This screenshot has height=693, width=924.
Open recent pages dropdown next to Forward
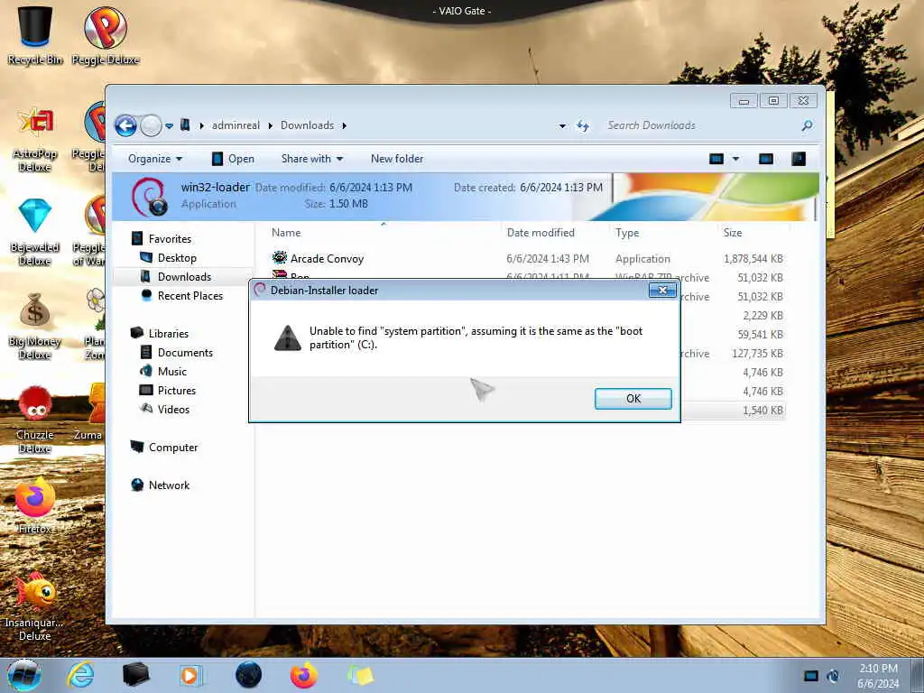(169, 125)
